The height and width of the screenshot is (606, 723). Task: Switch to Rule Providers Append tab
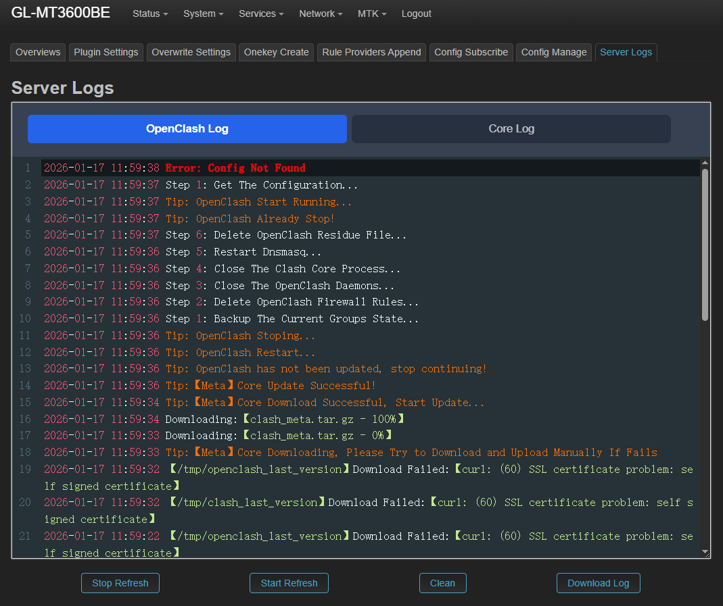click(371, 52)
